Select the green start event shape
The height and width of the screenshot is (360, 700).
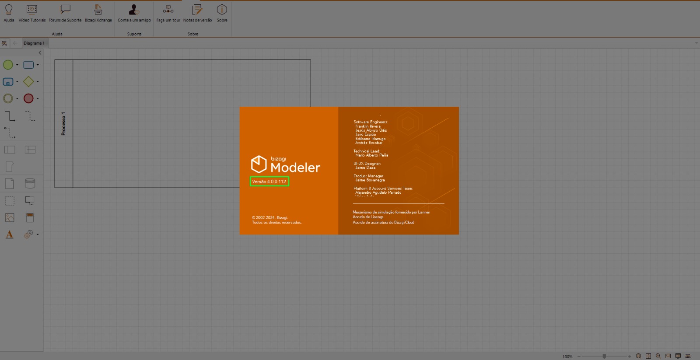pyautogui.click(x=8, y=65)
